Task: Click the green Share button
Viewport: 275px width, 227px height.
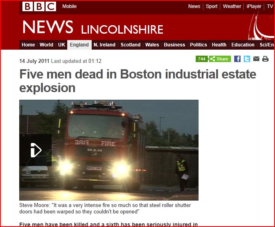Action: 220,59
